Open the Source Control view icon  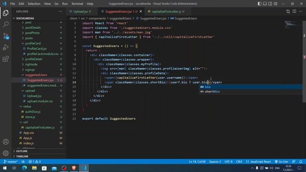point(6,36)
